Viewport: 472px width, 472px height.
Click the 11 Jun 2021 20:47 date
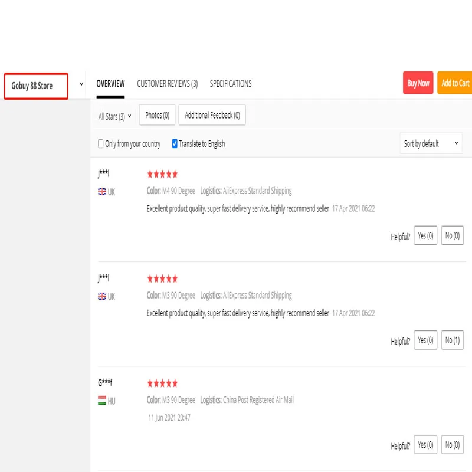tap(169, 418)
